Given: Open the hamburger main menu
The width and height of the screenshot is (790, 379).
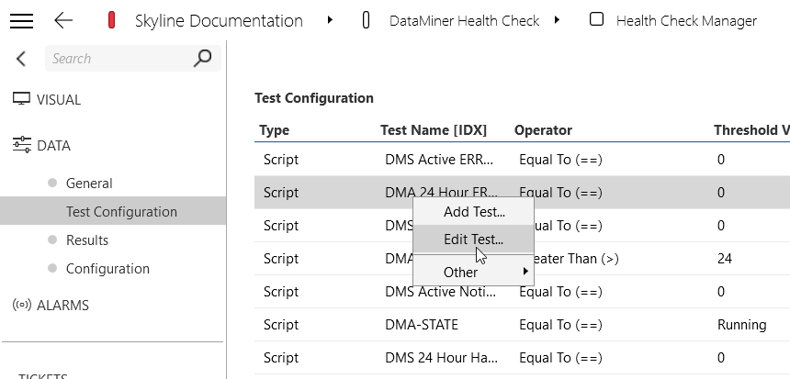Looking at the screenshot, I should [21, 20].
